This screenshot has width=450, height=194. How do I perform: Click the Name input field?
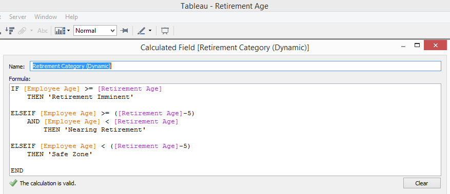(236, 66)
